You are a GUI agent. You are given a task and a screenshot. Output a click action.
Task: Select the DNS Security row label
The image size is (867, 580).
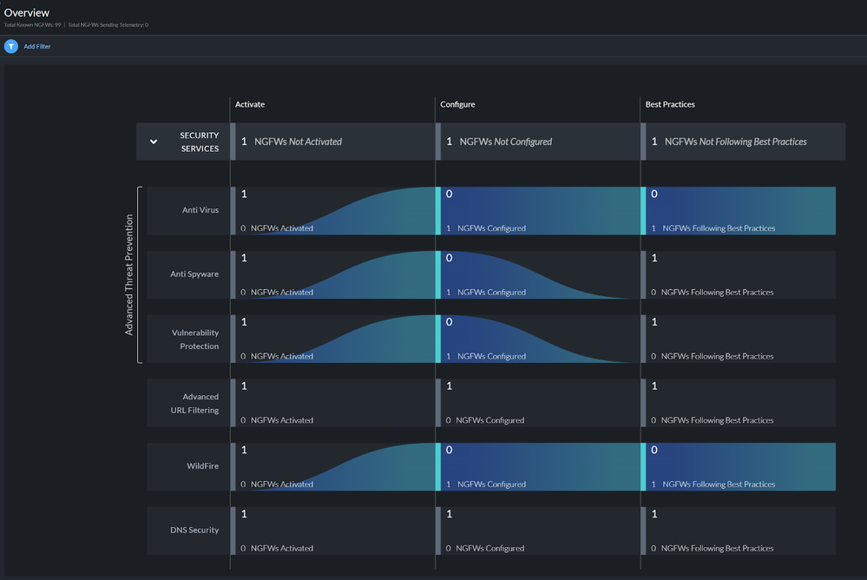(194, 531)
